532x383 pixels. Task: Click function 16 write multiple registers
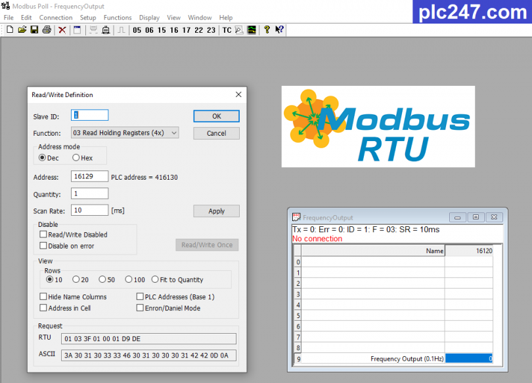[x=174, y=30]
